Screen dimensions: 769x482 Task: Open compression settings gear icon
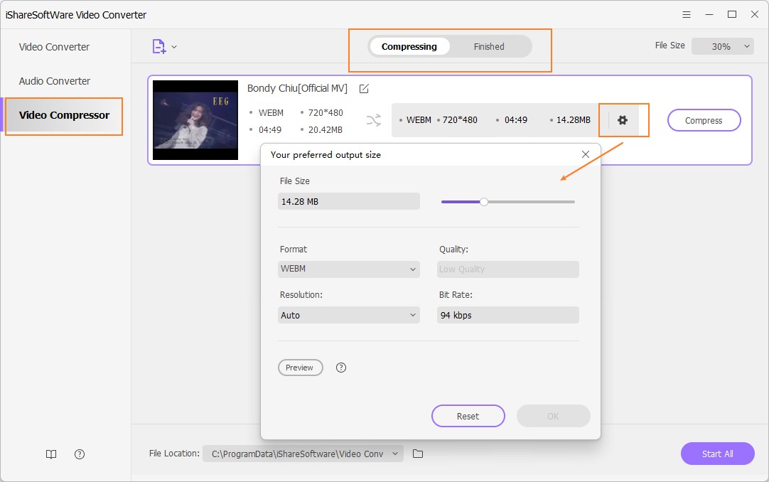tap(623, 120)
